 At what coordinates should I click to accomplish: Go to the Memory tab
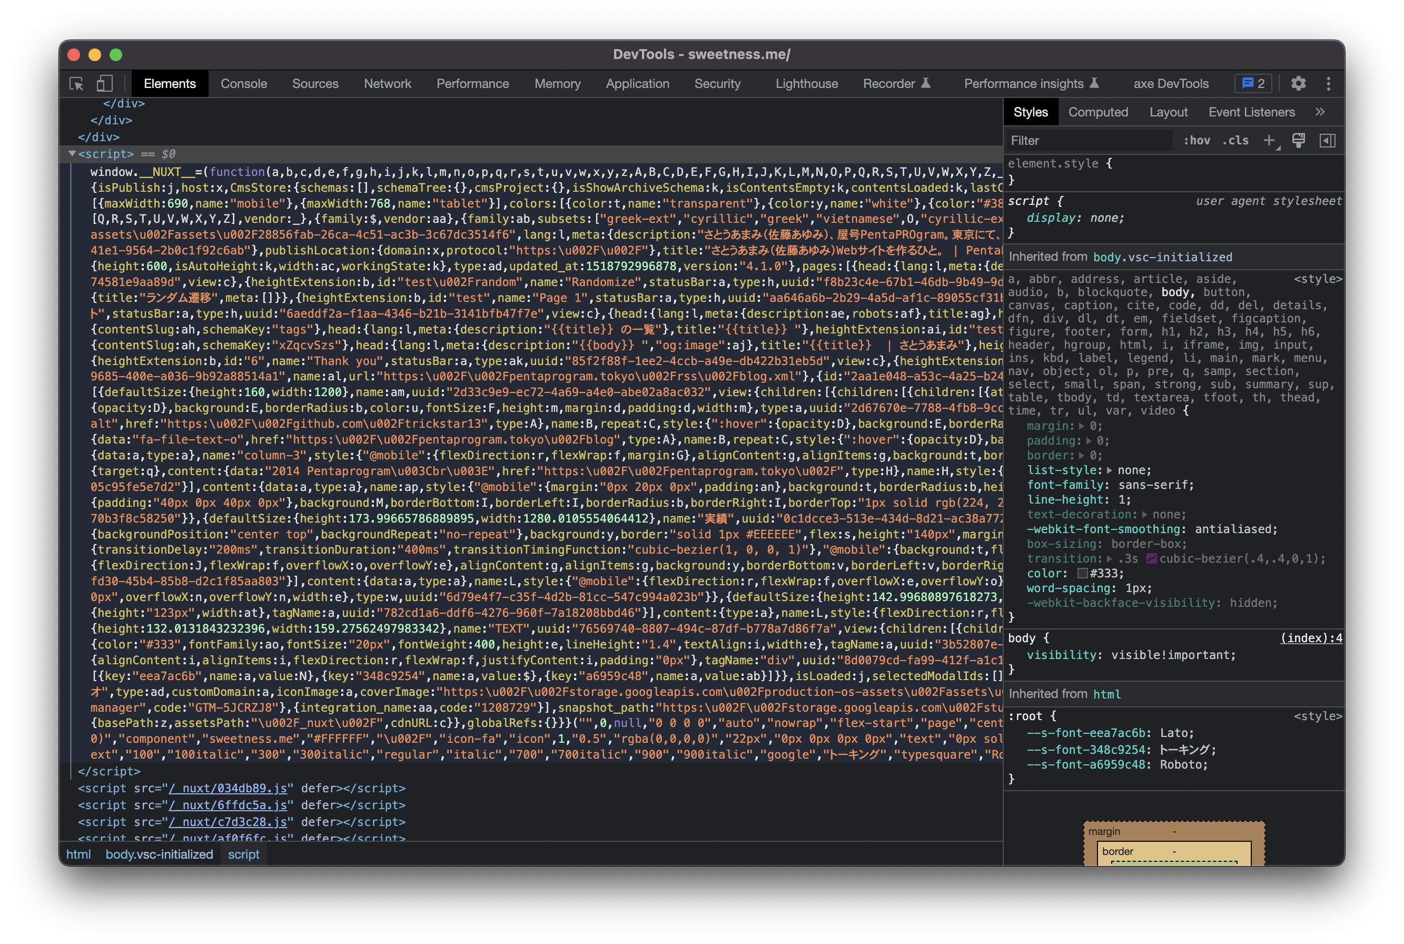557,84
